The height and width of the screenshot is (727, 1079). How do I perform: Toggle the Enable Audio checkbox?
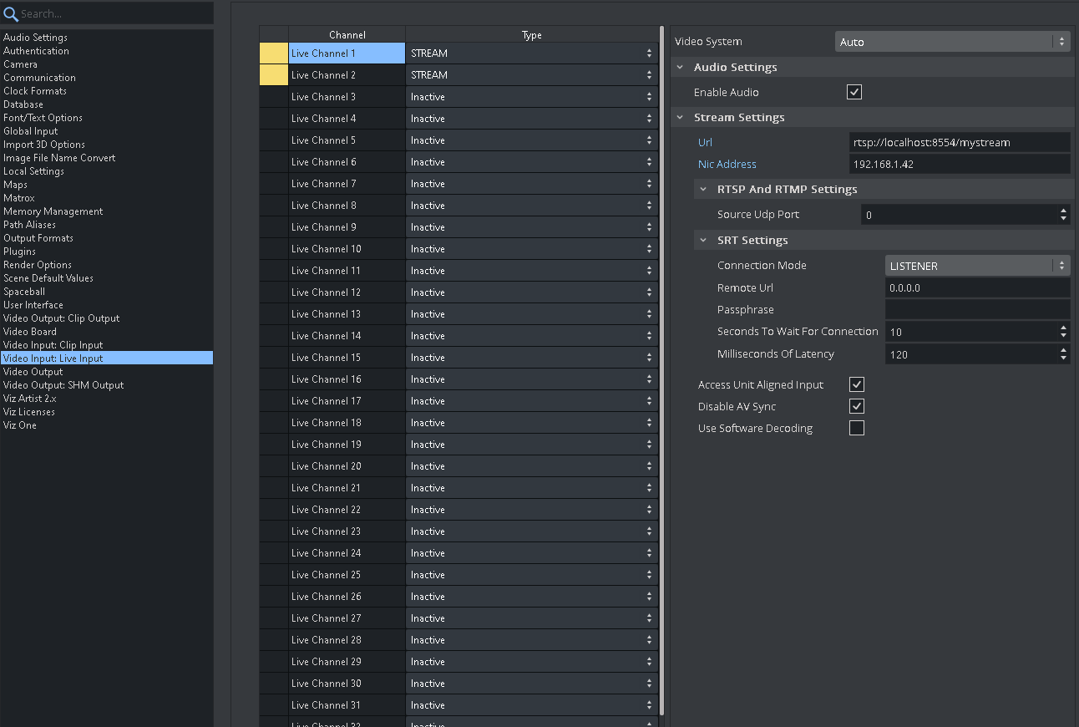[854, 92]
